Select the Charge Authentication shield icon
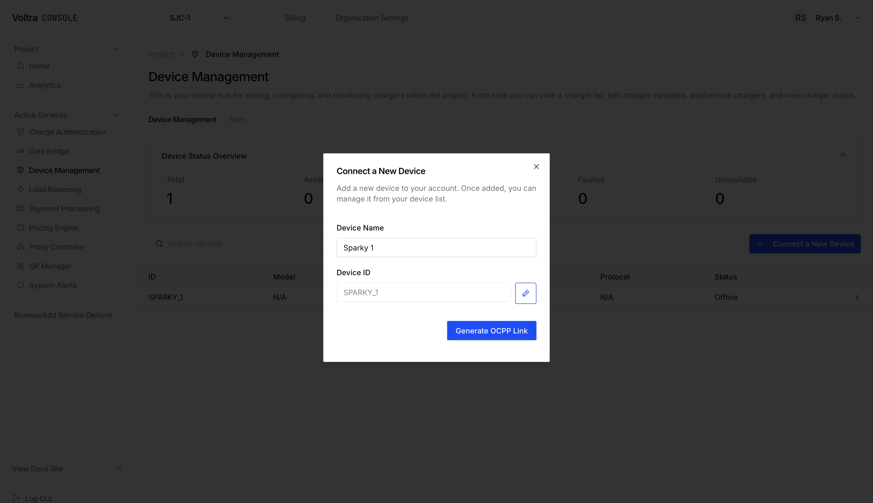Viewport: 873px width, 503px height. (x=21, y=132)
